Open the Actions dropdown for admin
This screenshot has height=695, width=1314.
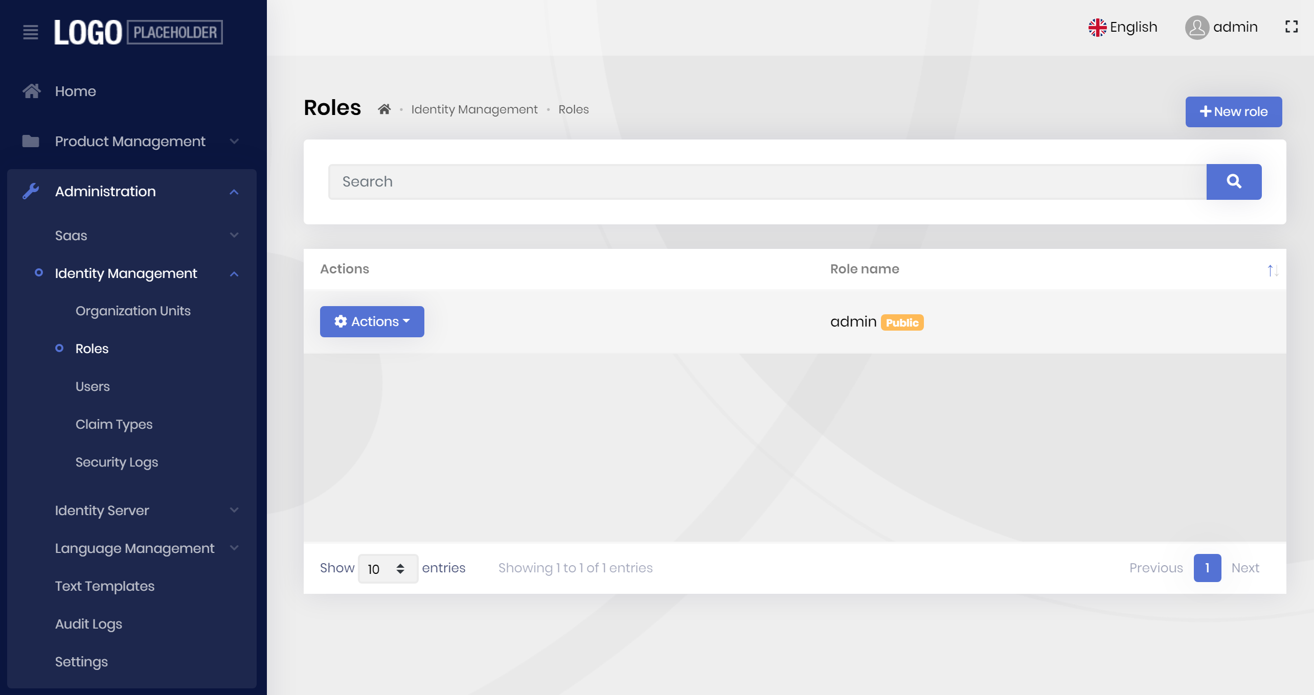[x=372, y=321]
